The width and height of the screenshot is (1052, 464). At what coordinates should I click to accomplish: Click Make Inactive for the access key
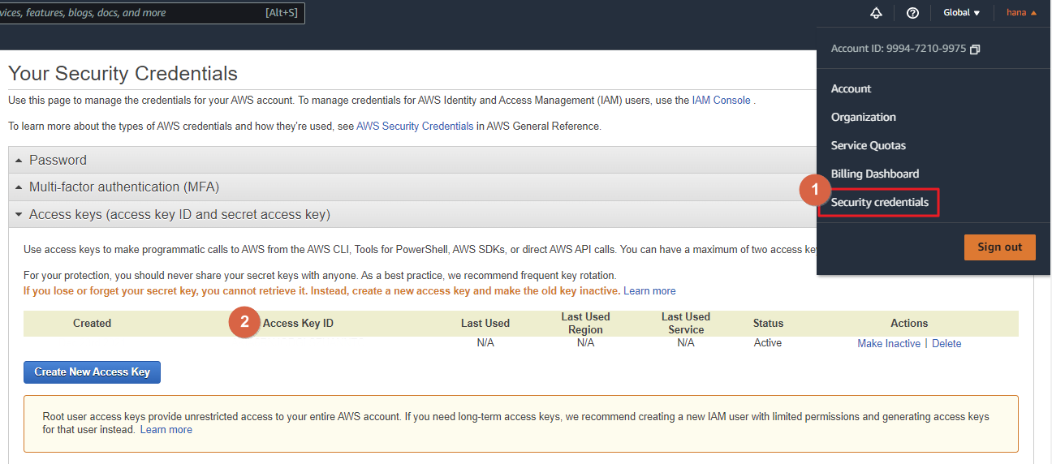889,343
